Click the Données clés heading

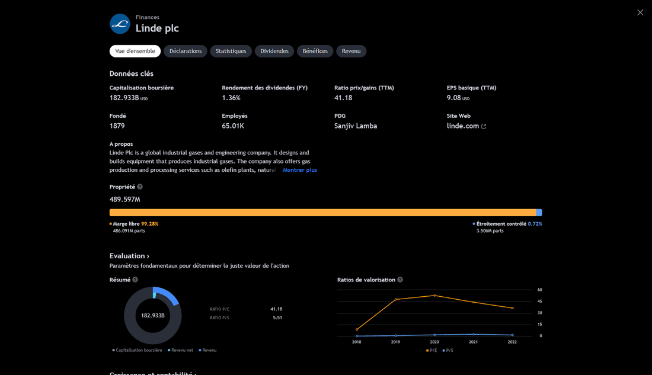tap(132, 73)
